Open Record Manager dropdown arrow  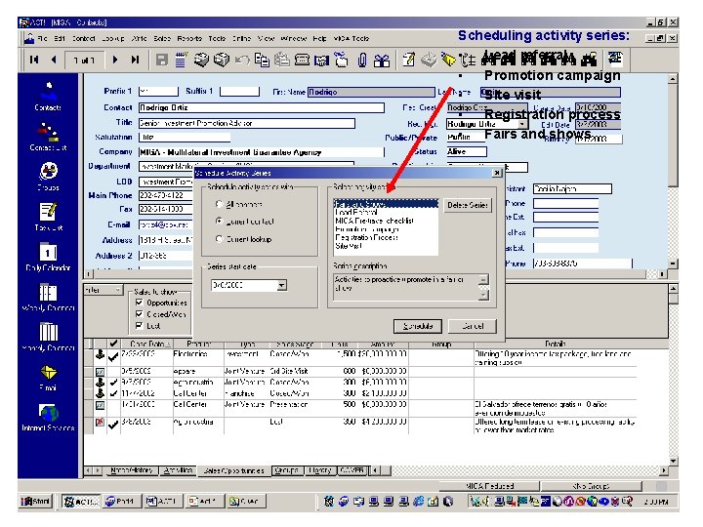coord(522,124)
